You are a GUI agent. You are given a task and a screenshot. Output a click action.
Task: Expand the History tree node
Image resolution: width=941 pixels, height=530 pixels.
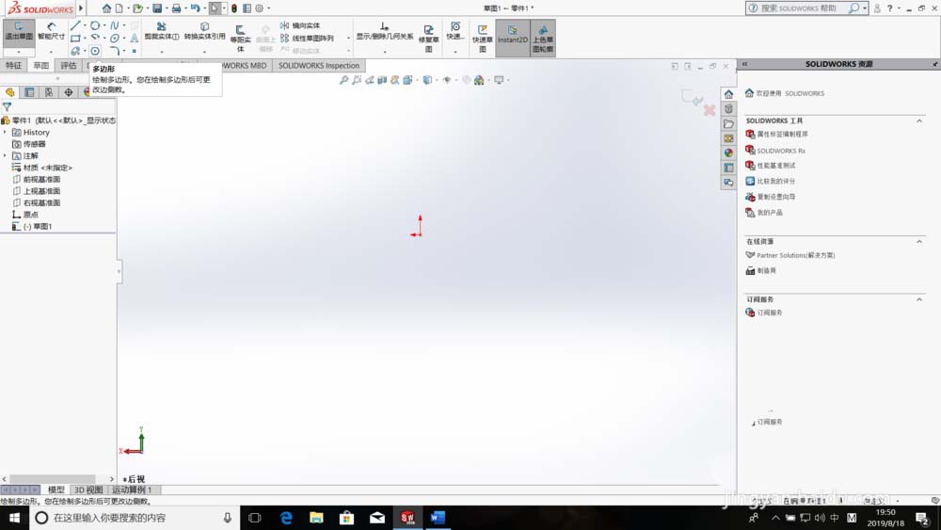6,132
